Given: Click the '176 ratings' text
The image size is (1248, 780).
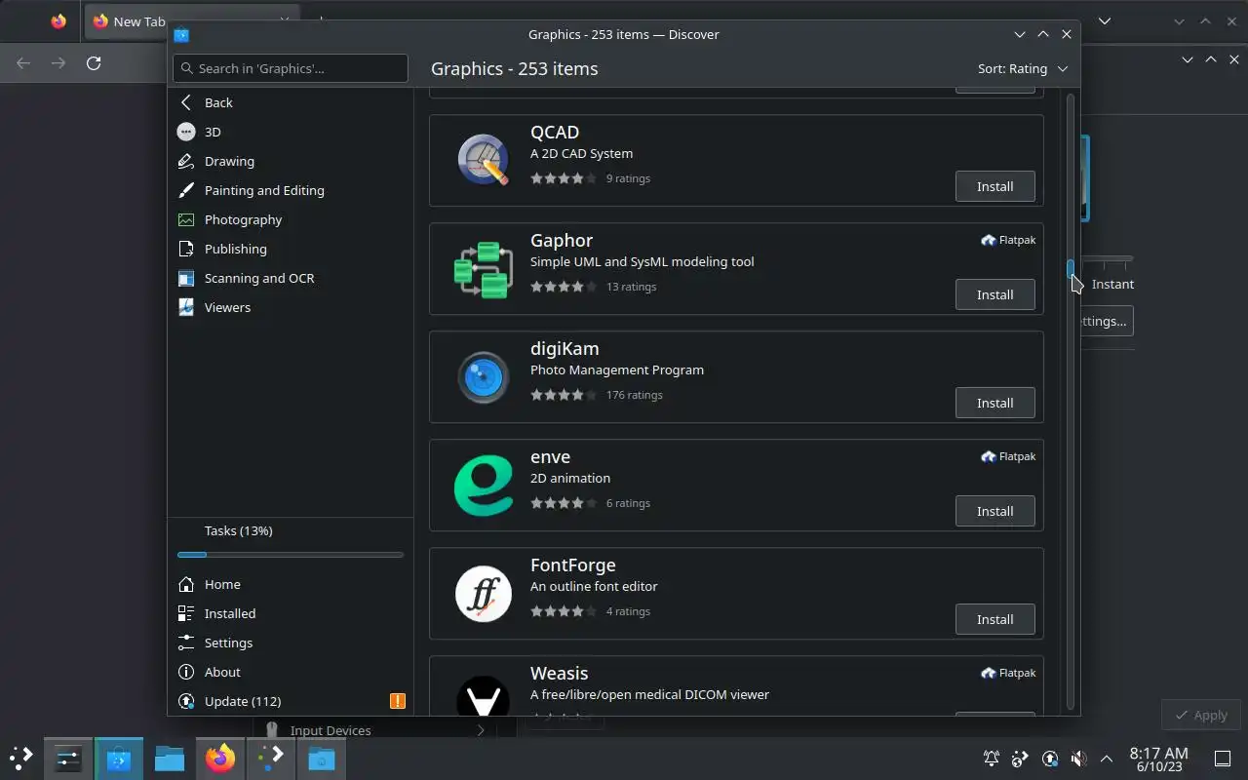Looking at the screenshot, I should pyautogui.click(x=634, y=395).
